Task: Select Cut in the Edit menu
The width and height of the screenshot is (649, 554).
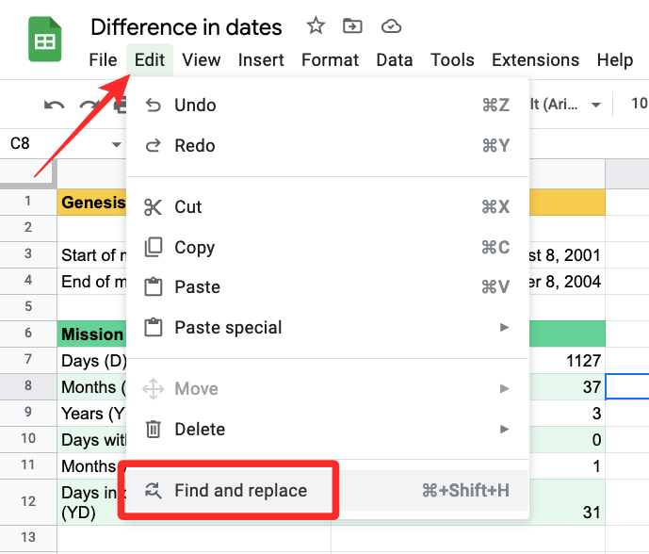Action: [328, 206]
